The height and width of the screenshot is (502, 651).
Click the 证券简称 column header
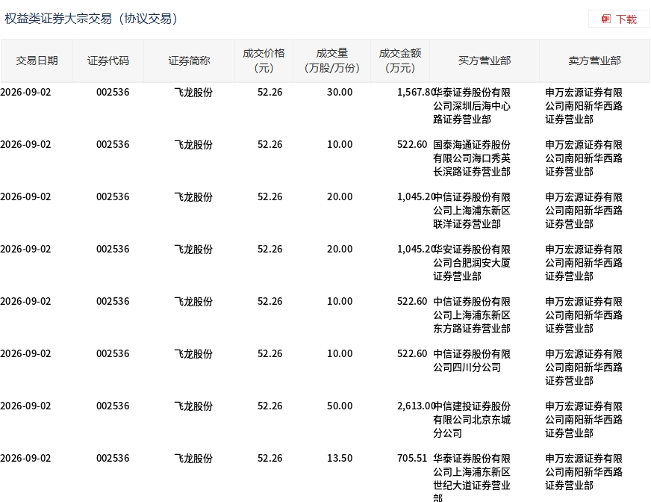(x=189, y=61)
